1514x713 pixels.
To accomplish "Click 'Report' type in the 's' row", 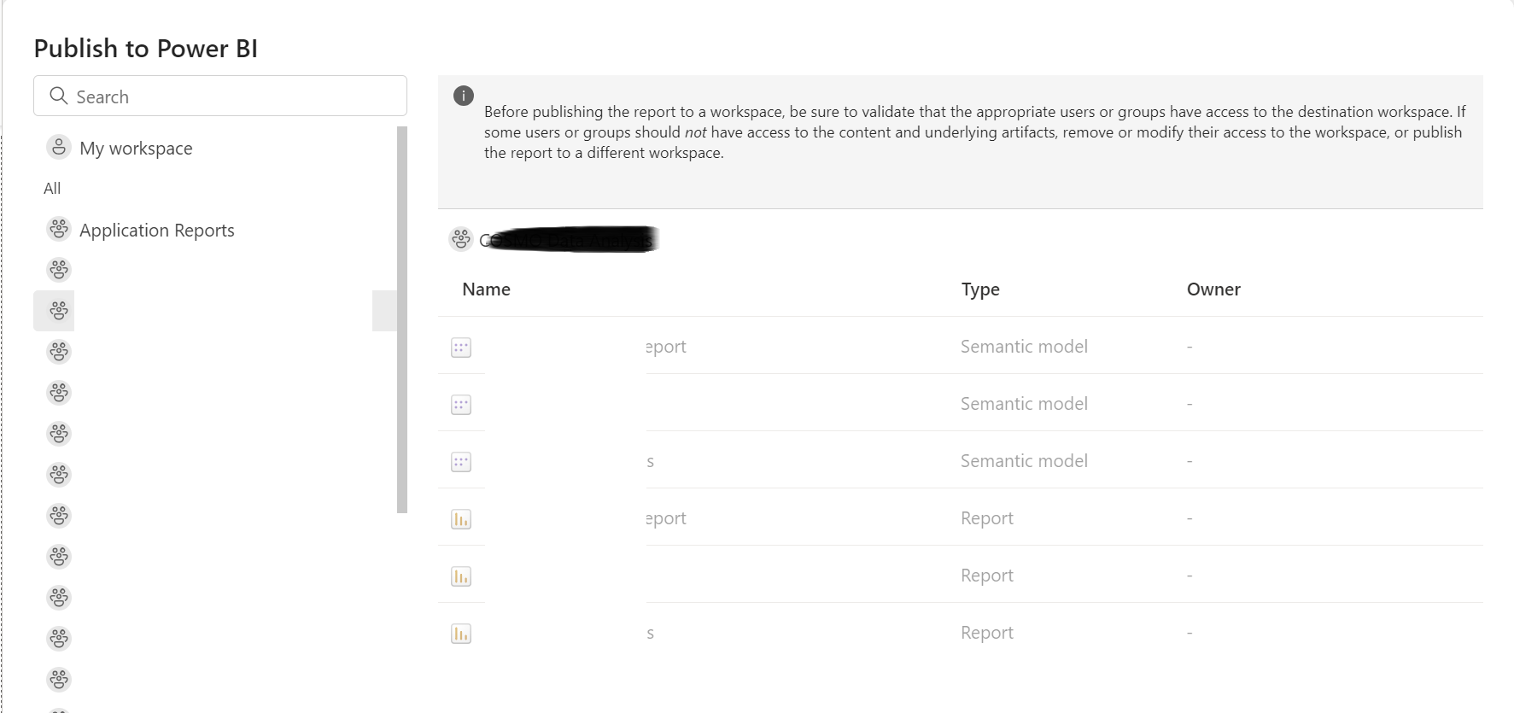I will (x=987, y=633).
